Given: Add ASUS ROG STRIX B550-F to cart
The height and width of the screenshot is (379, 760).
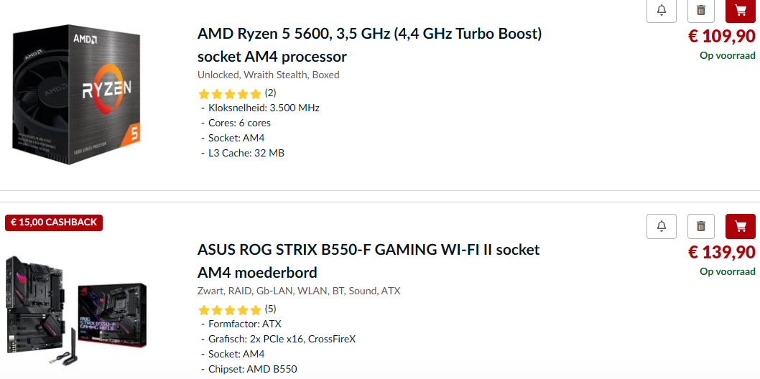Looking at the screenshot, I should 741,226.
